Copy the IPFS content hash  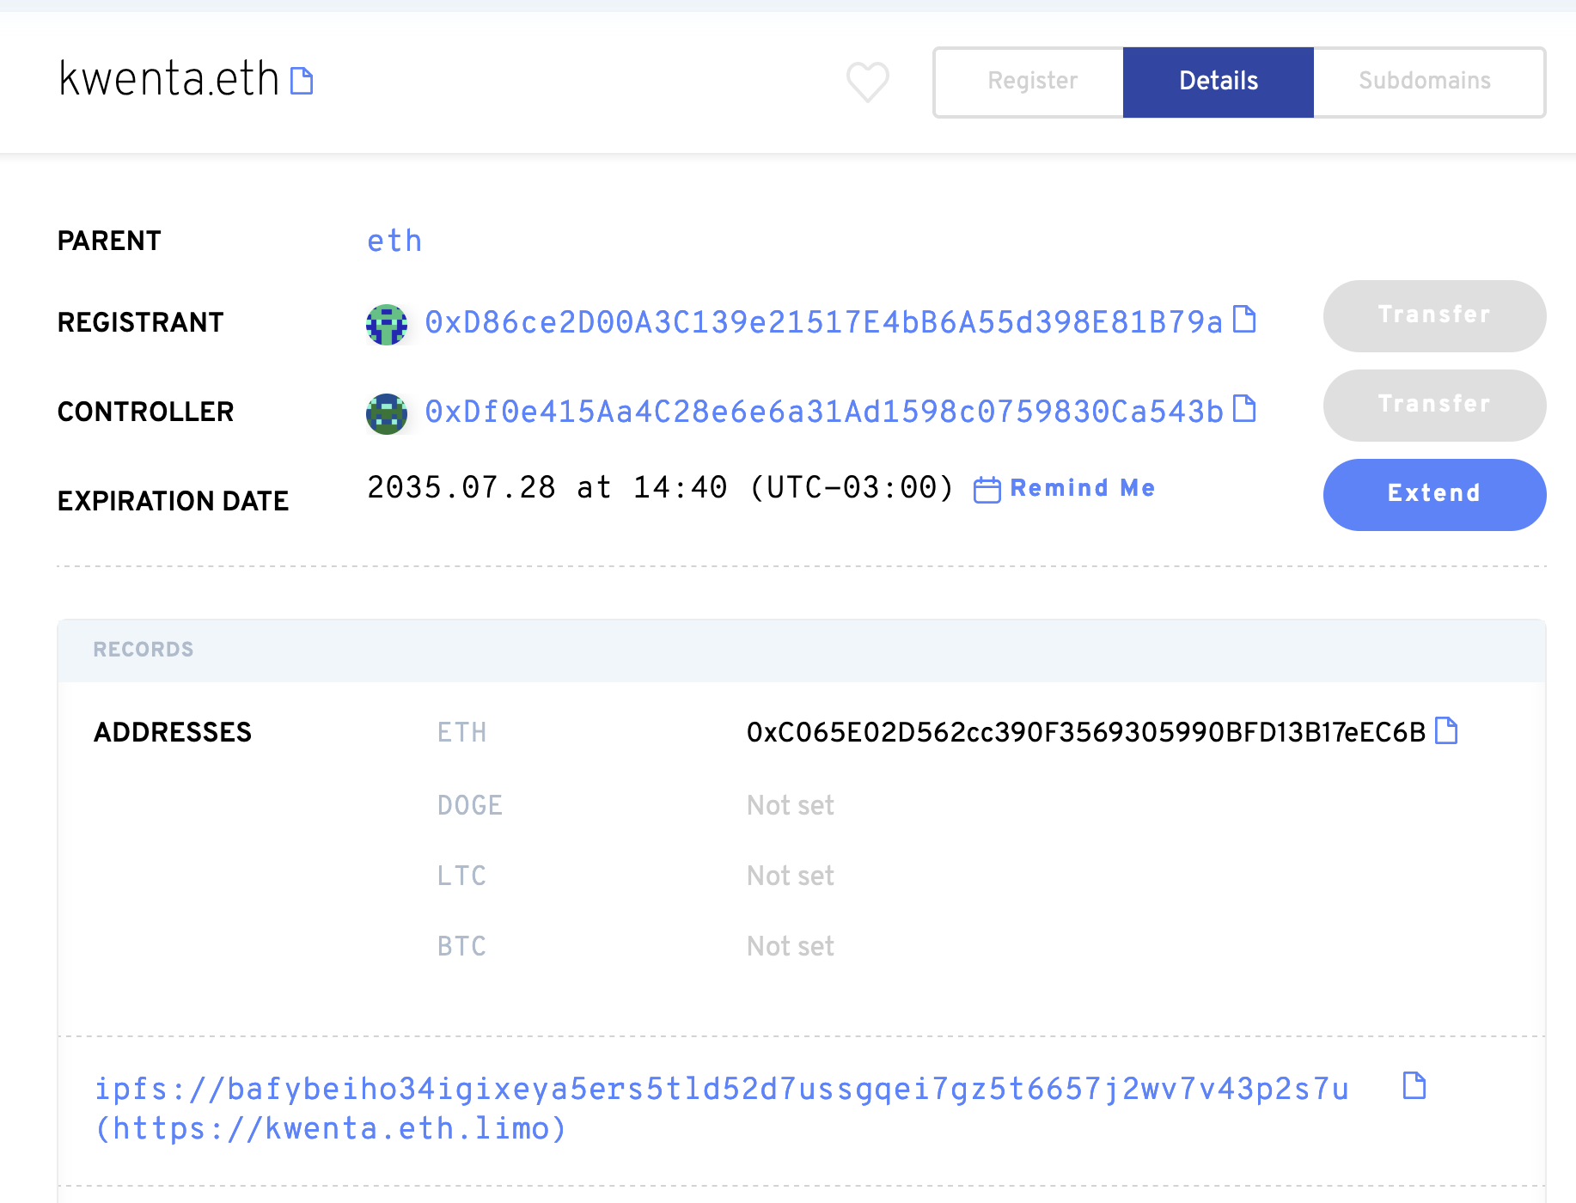pos(1414,1086)
